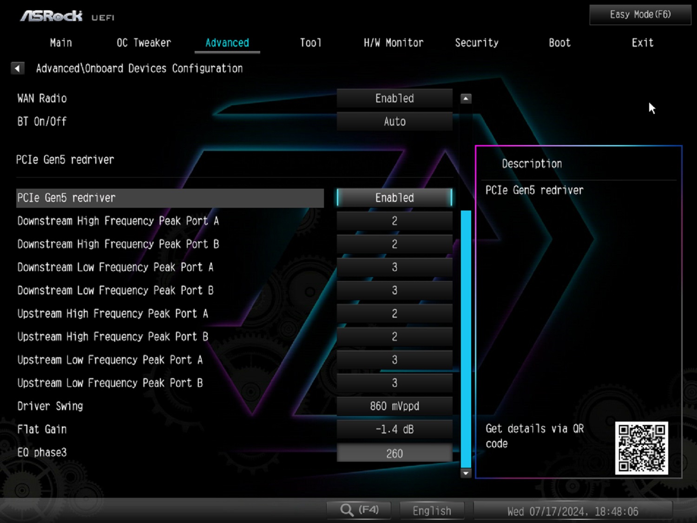Image resolution: width=697 pixels, height=523 pixels.
Task: Select the EQ phase3 label
Action: (42, 452)
